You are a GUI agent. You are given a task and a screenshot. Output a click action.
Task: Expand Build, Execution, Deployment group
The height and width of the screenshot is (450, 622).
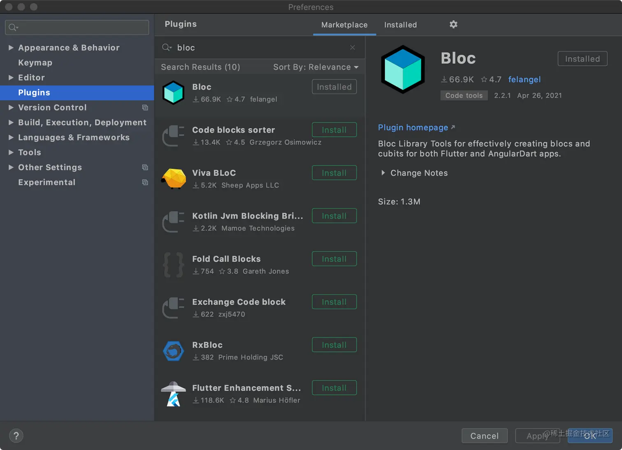11,122
